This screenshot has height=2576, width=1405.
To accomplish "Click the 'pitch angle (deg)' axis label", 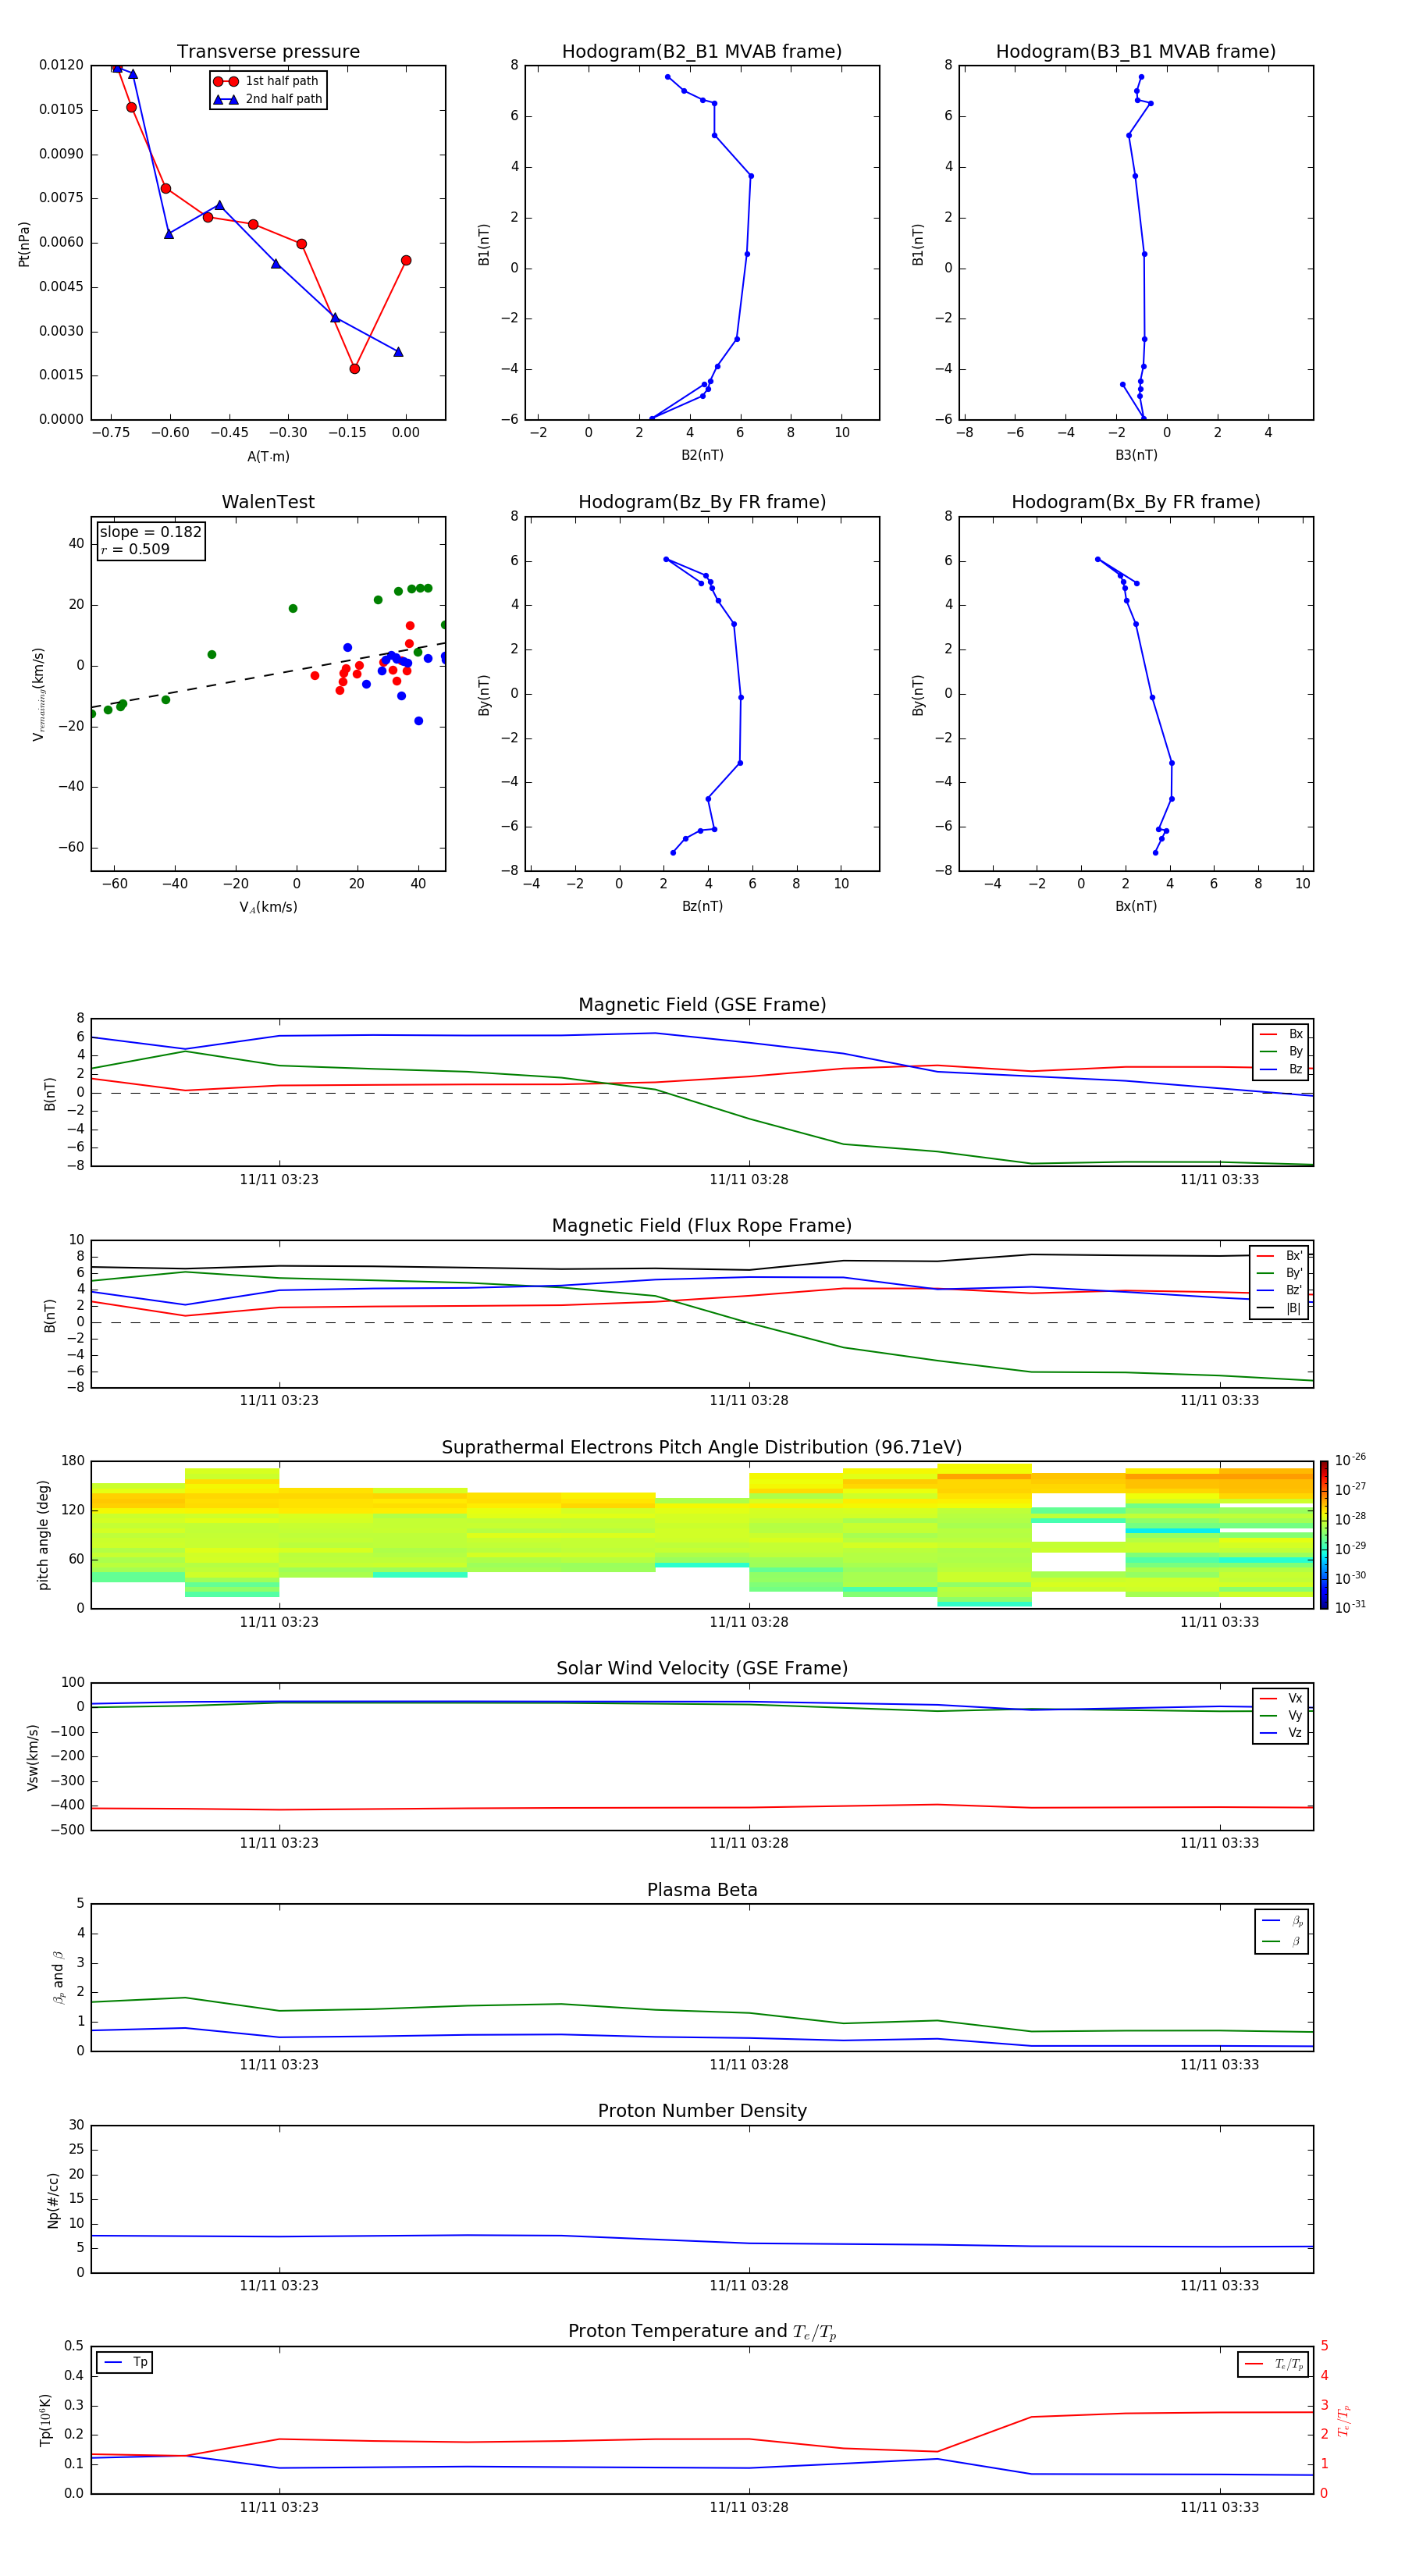I will (x=43, y=1535).
